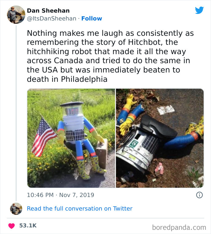Click the Twitter bird logo

[199, 10]
